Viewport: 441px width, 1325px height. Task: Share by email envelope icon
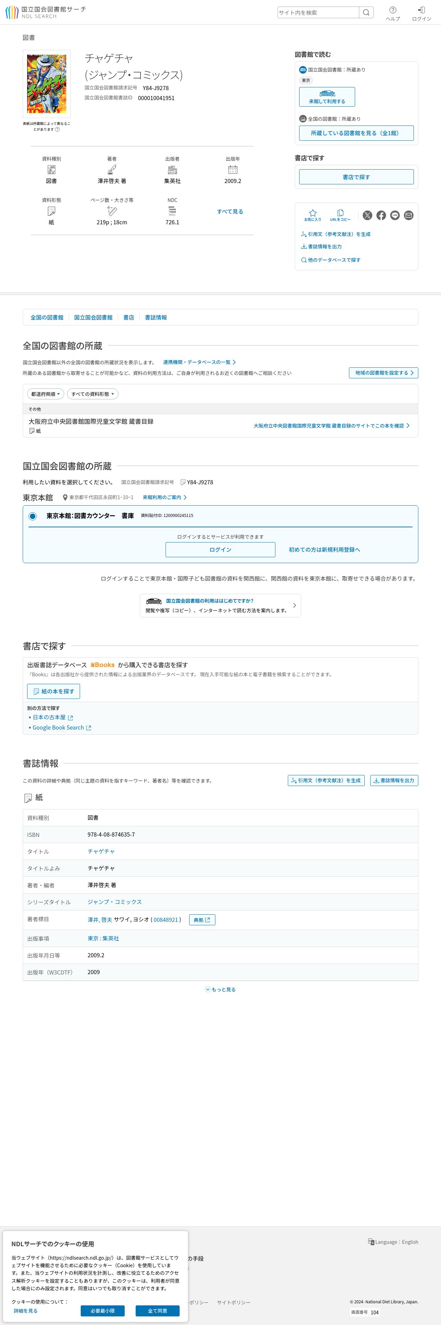(x=409, y=215)
